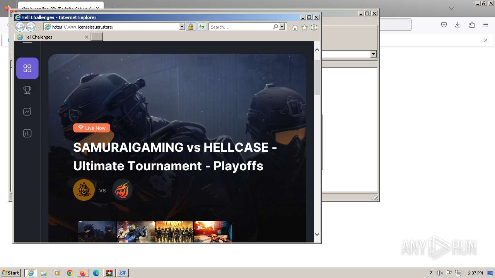Open IE Favorites star
Screen dimensions: 495x278
pyautogui.click(x=304, y=27)
